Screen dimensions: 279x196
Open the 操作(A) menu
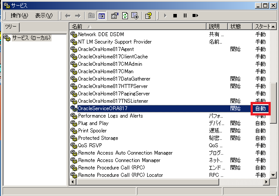(x=19, y=16)
